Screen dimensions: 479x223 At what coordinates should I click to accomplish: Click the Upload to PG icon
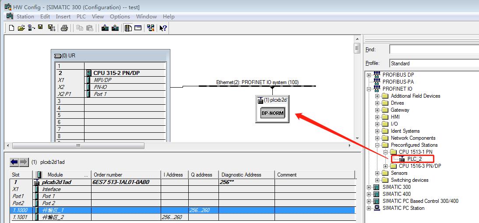point(115,28)
